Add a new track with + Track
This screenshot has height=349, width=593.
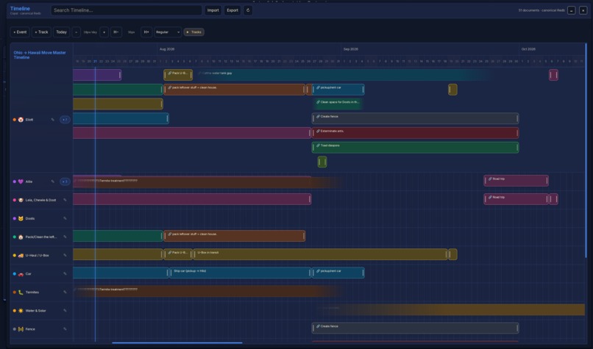[41, 32]
